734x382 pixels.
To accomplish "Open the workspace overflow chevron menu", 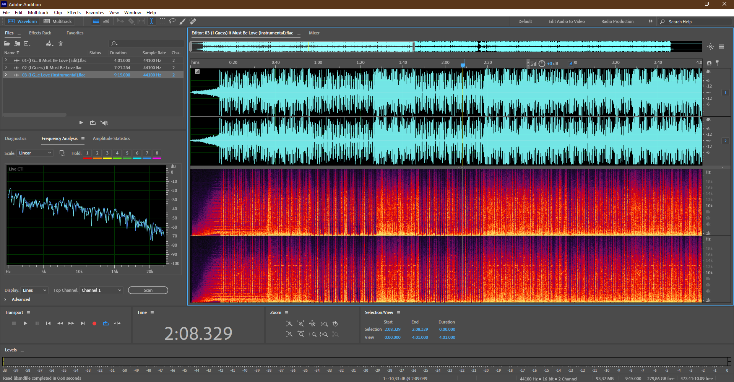I will coord(651,21).
